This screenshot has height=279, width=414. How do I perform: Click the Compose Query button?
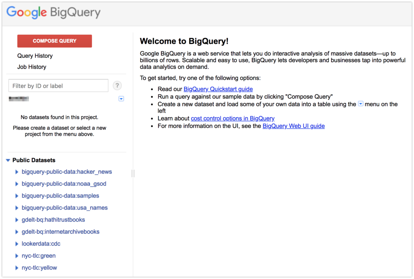pos(55,41)
